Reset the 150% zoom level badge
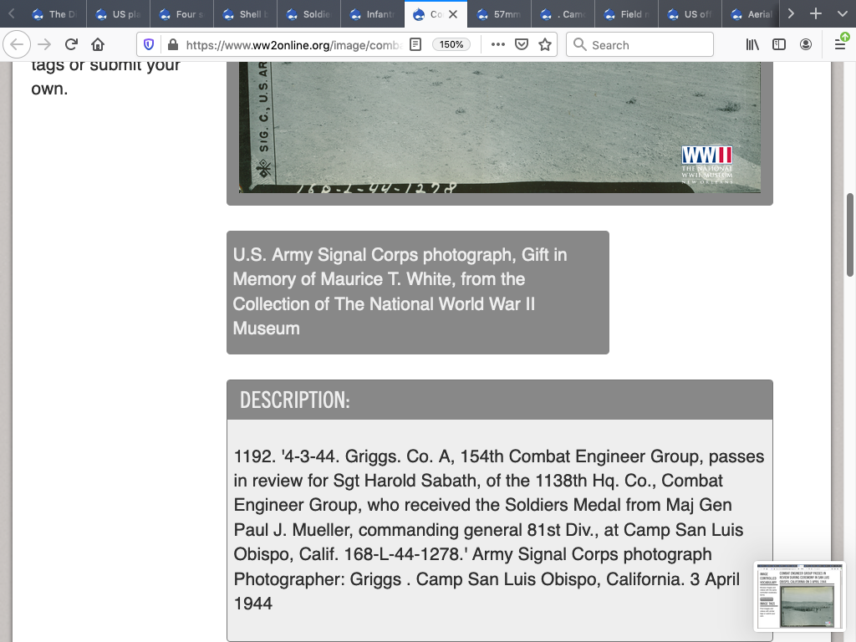856x642 pixels. (x=452, y=45)
